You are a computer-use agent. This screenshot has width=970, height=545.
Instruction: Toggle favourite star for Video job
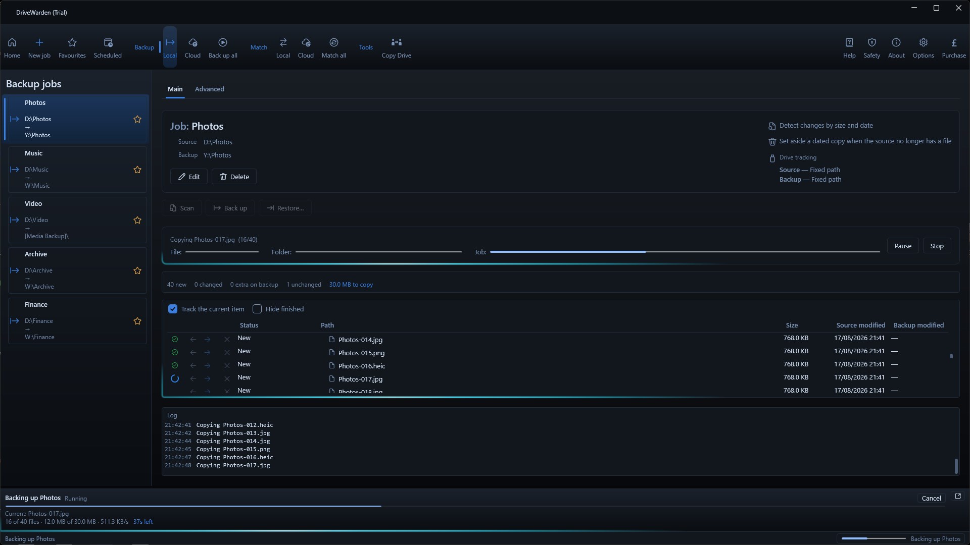137,220
